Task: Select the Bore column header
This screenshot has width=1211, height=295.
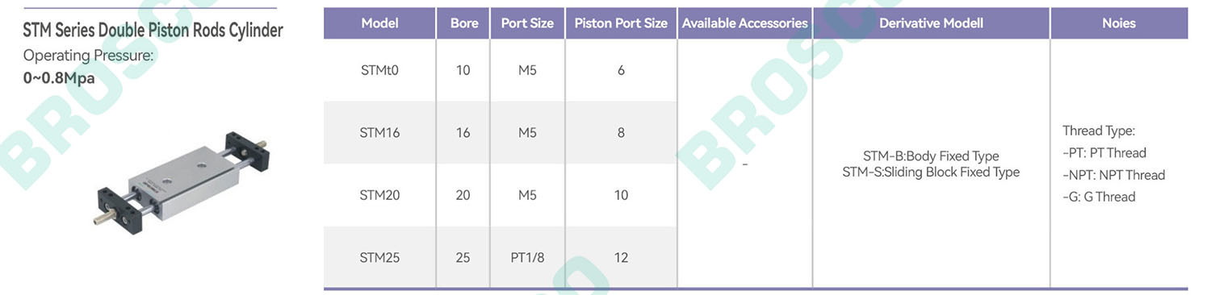Action: (463, 23)
